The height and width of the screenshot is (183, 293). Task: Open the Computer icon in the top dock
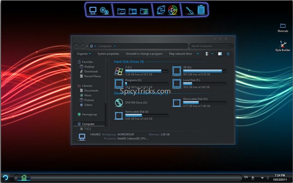(x=92, y=10)
